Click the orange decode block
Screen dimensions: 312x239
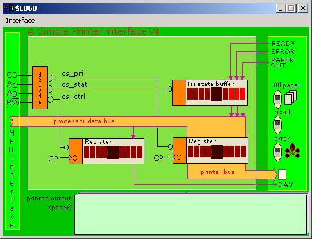[x=40, y=87]
